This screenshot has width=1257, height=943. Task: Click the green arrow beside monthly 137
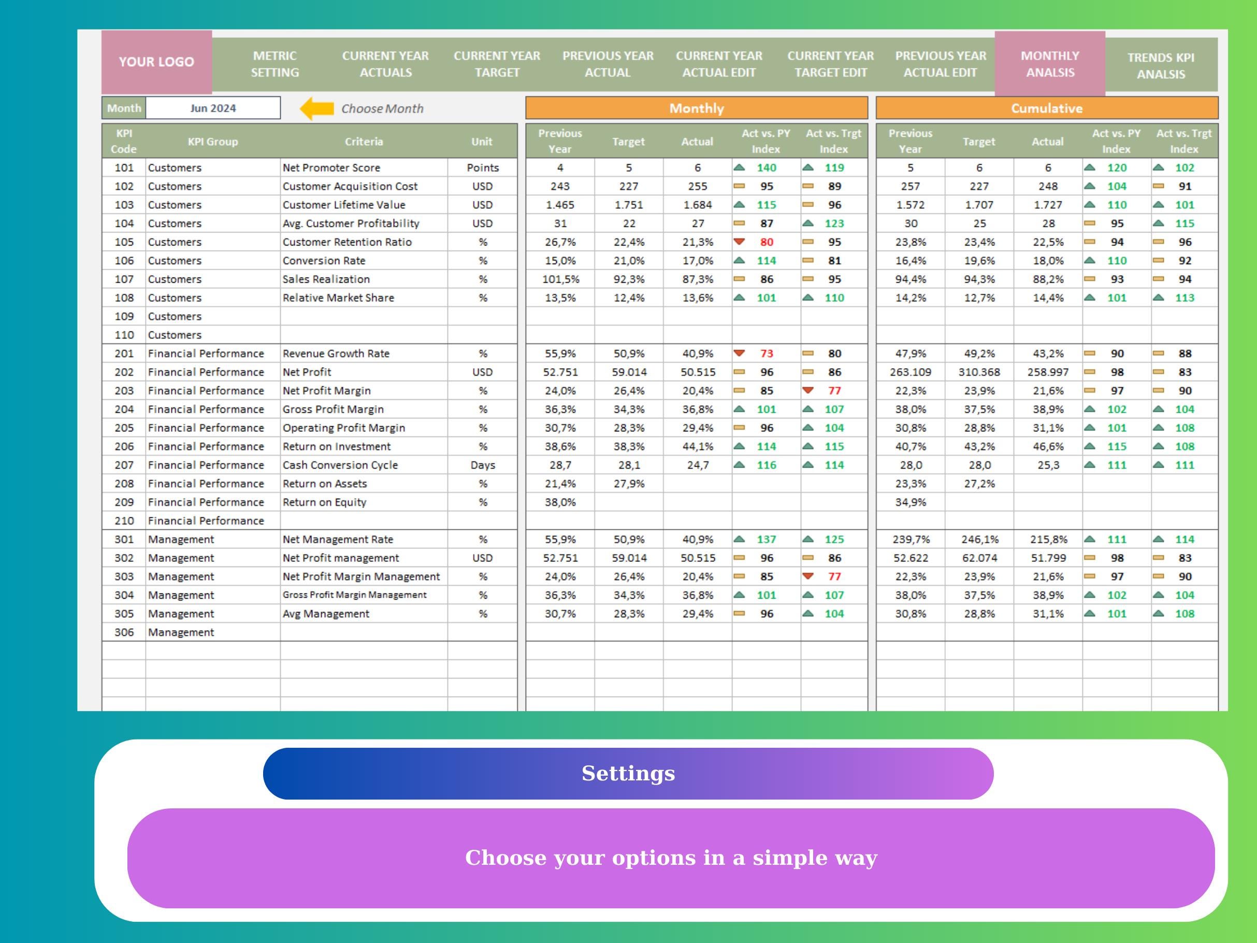pyautogui.click(x=739, y=539)
